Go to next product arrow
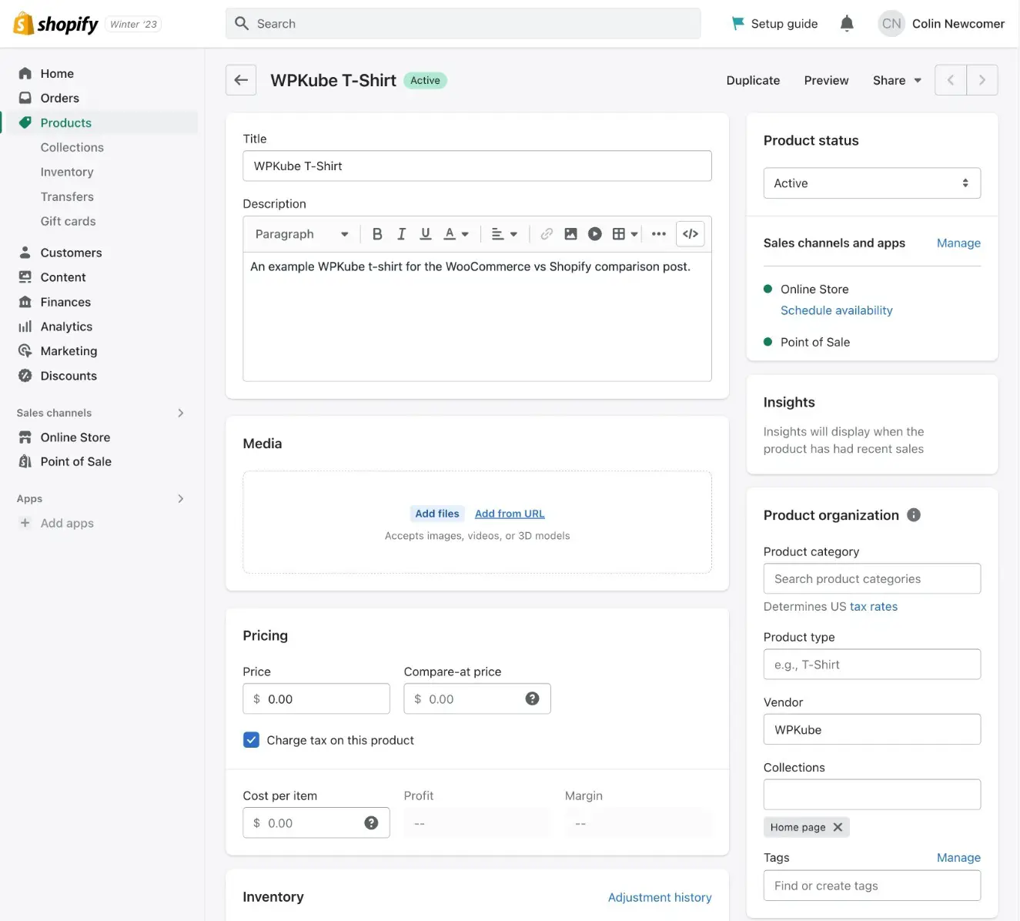The height and width of the screenshot is (921, 1020). click(982, 80)
